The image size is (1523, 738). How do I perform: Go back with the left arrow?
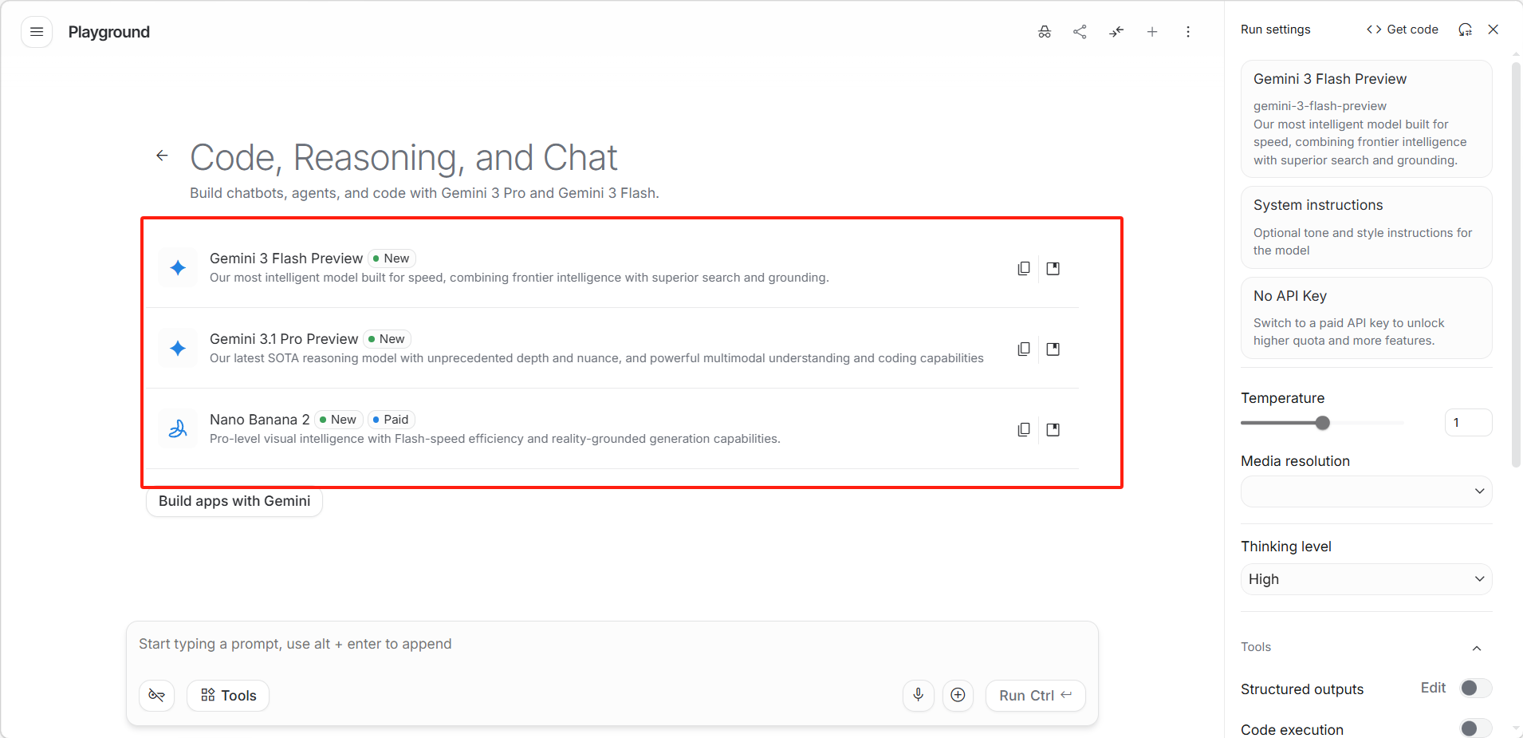click(162, 156)
